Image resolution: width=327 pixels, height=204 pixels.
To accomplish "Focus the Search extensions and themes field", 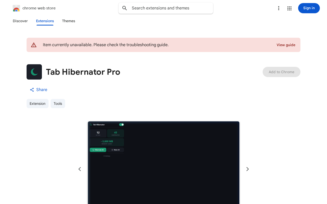I will [166, 8].
